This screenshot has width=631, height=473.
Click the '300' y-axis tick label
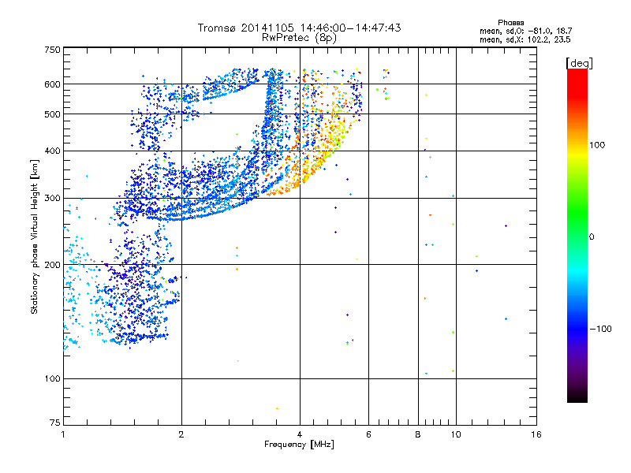(x=53, y=198)
